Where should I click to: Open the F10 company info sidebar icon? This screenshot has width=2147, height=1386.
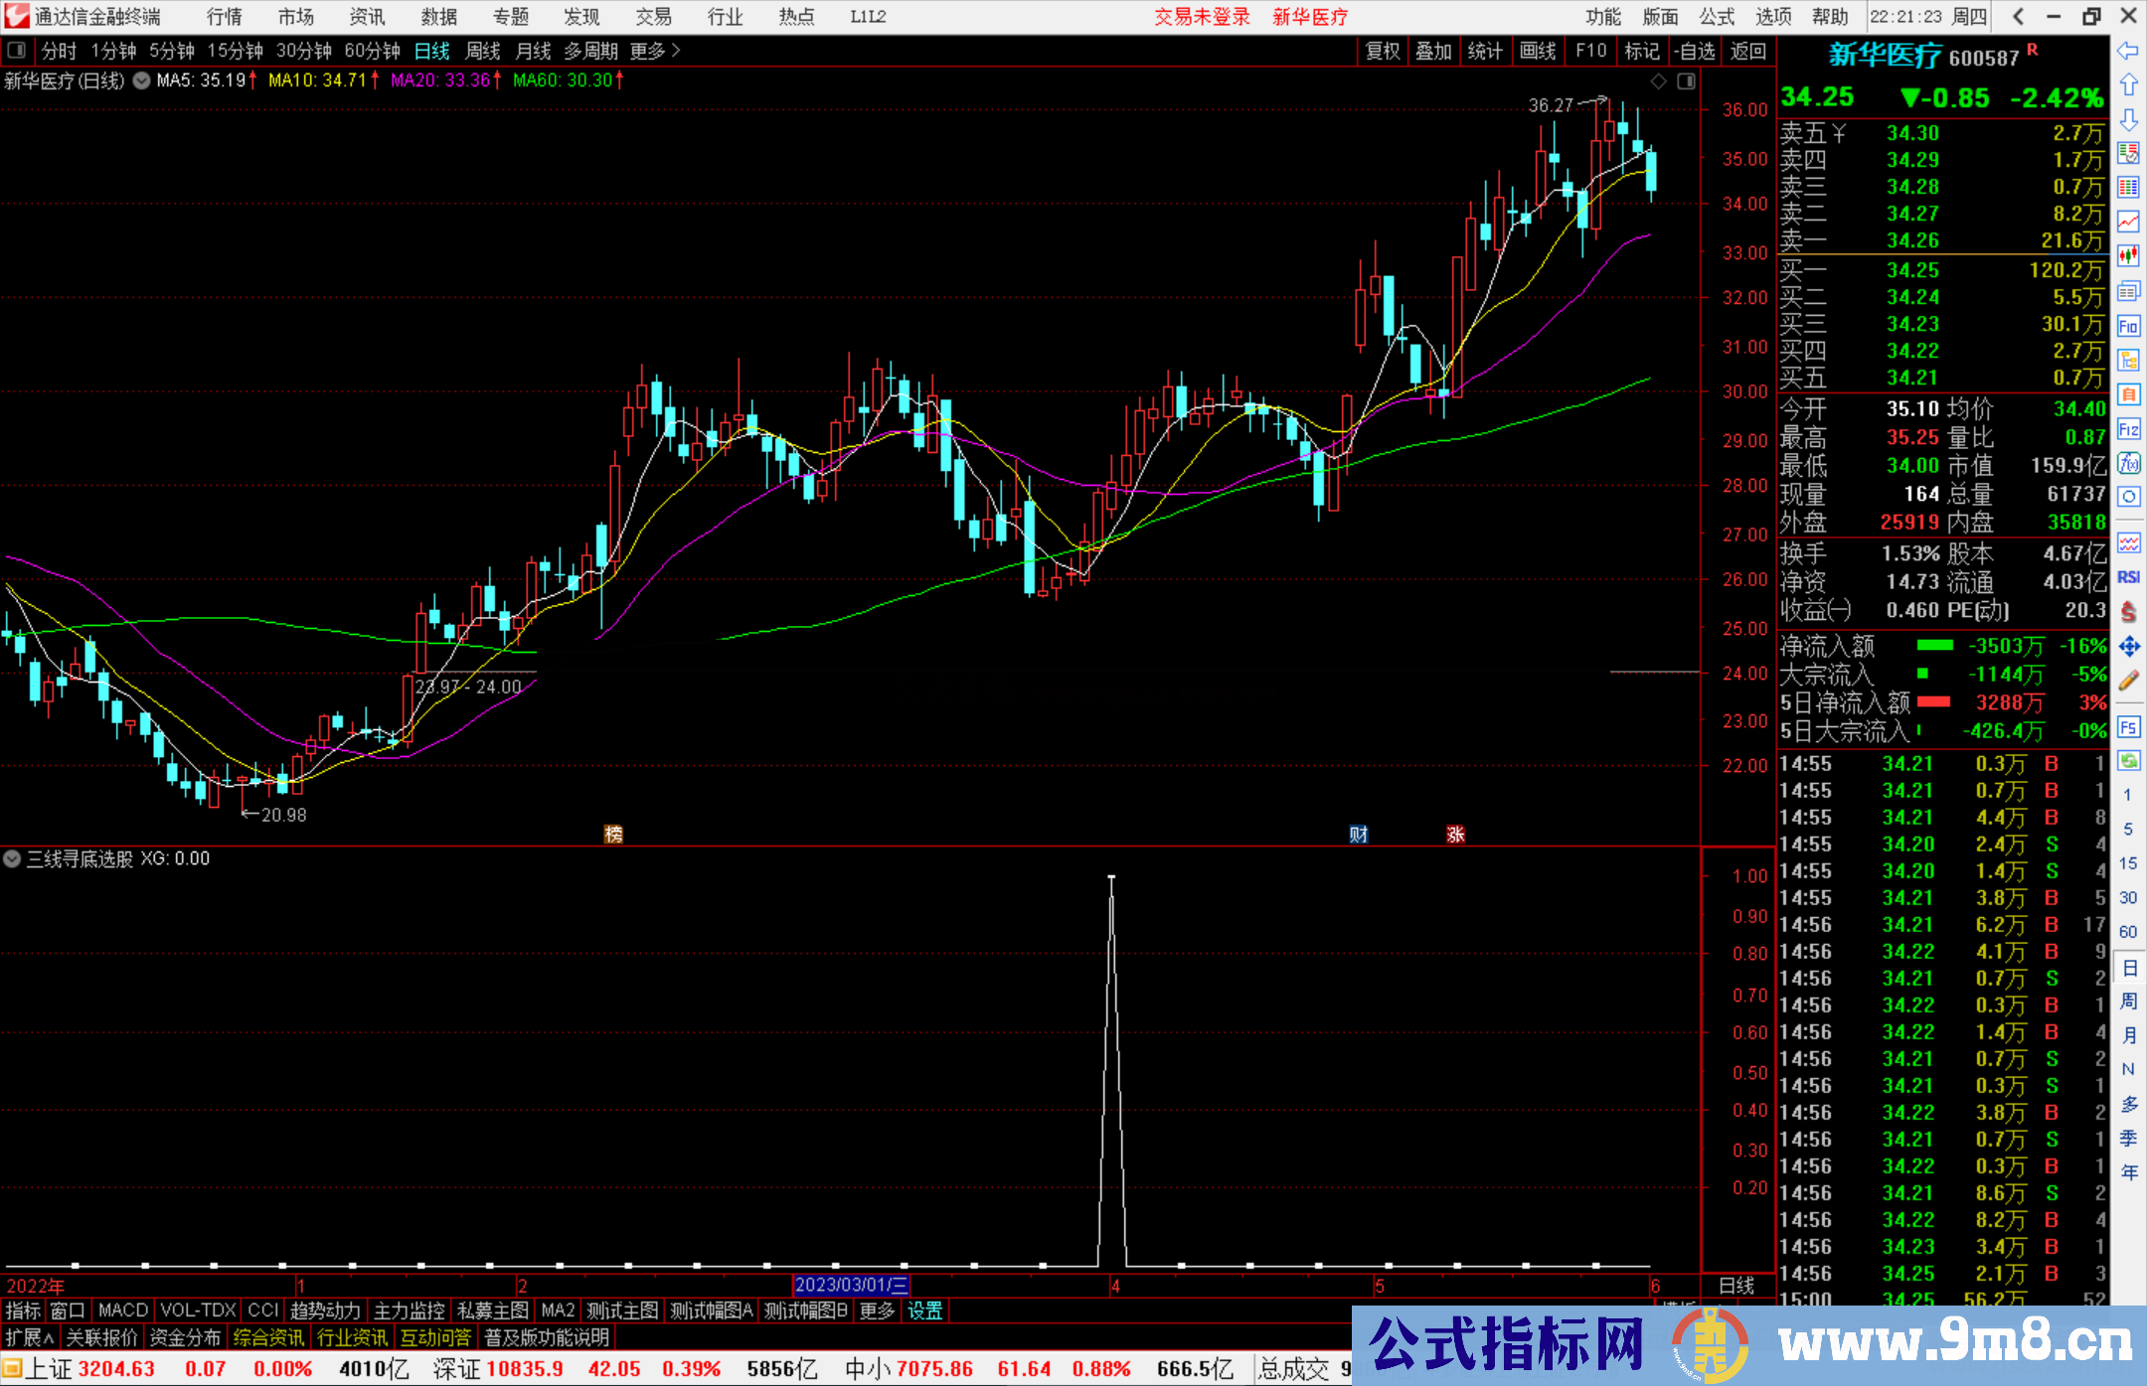[2128, 326]
